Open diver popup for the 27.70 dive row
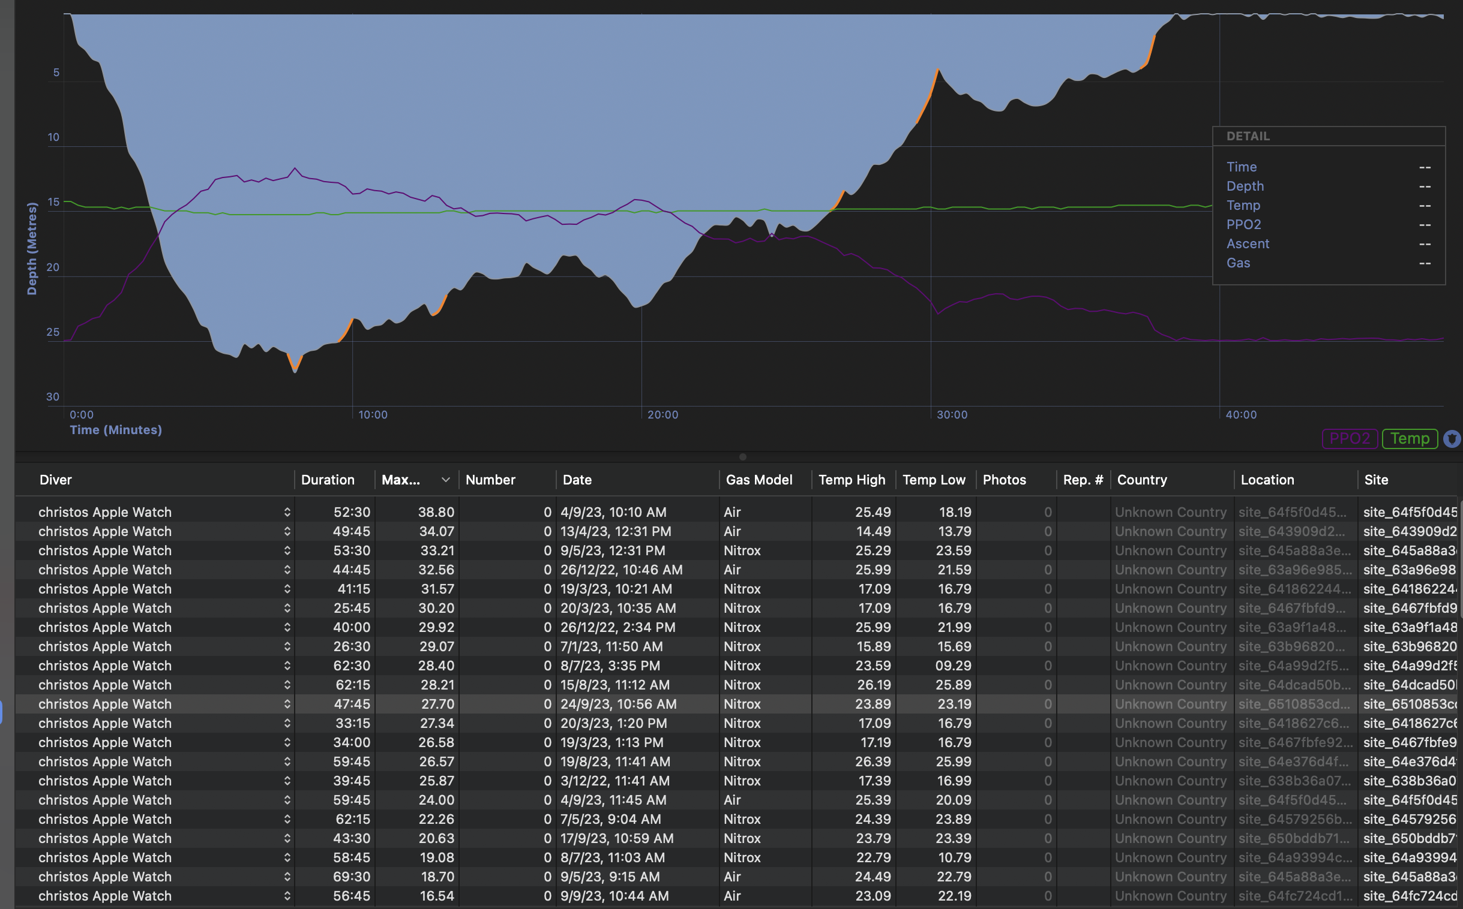 click(287, 704)
